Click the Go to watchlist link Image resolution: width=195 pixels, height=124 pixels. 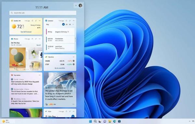pos(60,68)
